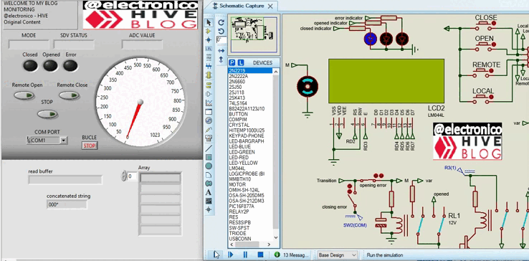This screenshot has width=529, height=261.
Task: Select LM044L in devices list
Action: 237,169
